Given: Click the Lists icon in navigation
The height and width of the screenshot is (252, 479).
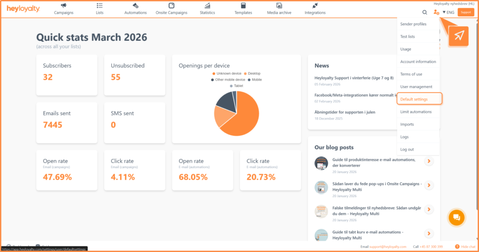Looking at the screenshot, I should pyautogui.click(x=100, y=6).
